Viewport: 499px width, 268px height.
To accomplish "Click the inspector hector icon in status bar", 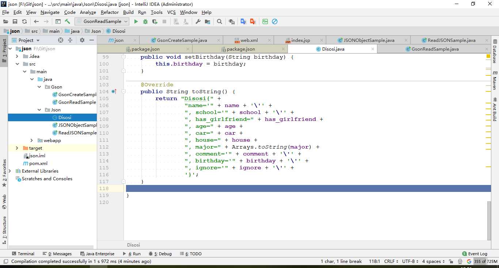I will click(x=460, y=261).
